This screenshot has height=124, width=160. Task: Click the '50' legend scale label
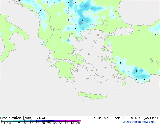[x=78, y=123]
